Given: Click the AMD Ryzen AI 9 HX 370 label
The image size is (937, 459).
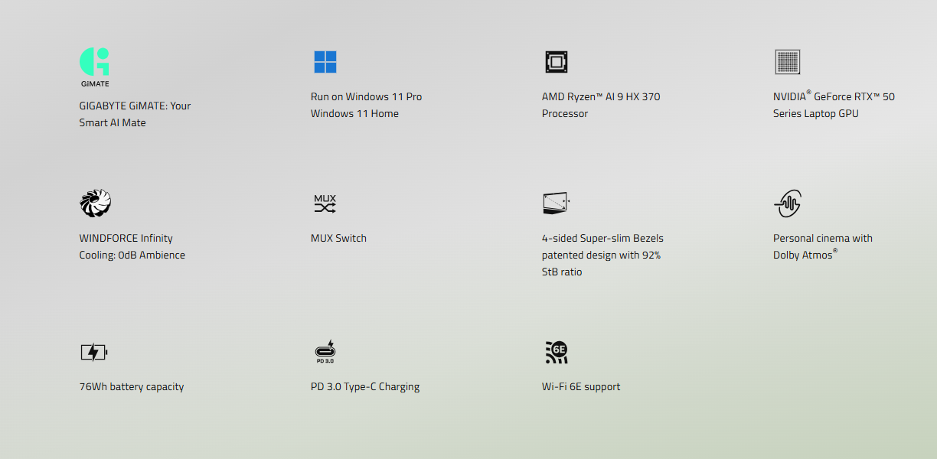Looking at the screenshot, I should (600, 105).
